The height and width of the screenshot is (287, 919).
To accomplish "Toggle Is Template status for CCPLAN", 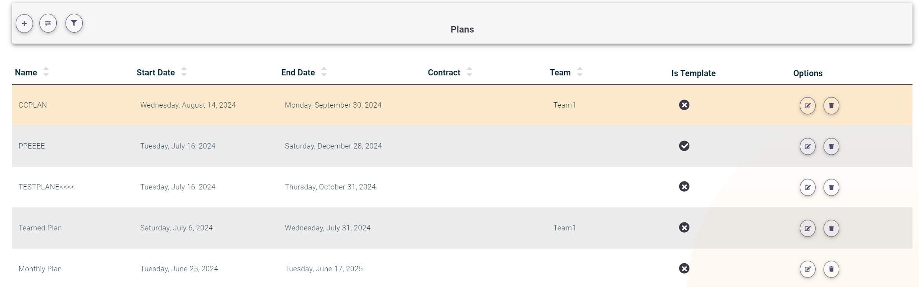I will tap(684, 105).
